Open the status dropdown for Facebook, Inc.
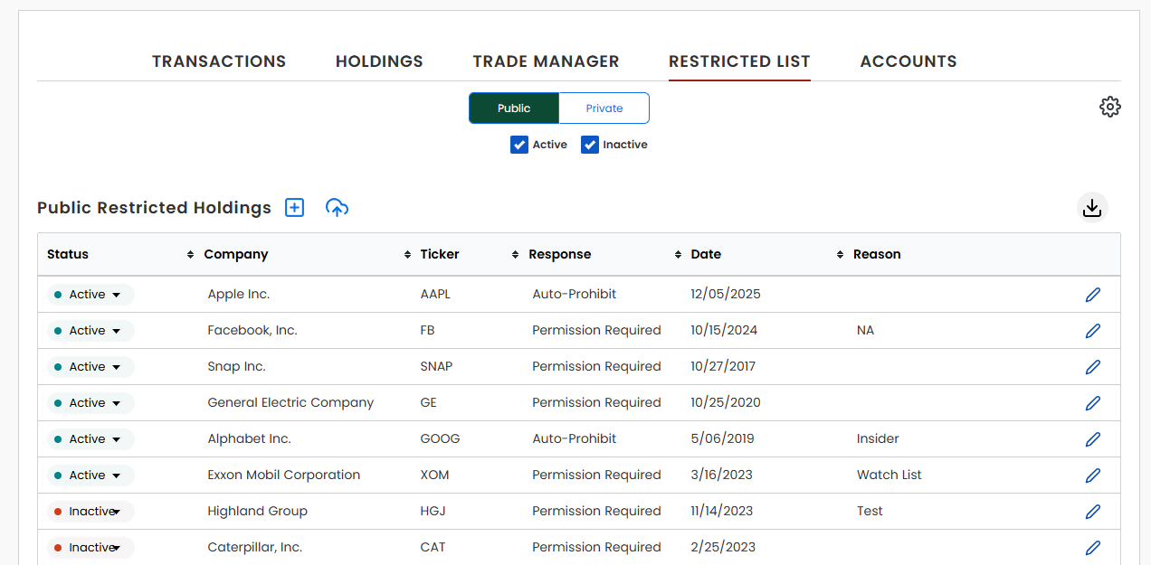Image resolution: width=1151 pixels, height=565 pixels. coord(89,330)
